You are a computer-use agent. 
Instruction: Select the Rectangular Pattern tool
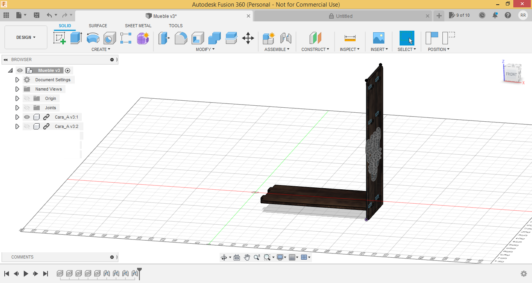coord(126,38)
